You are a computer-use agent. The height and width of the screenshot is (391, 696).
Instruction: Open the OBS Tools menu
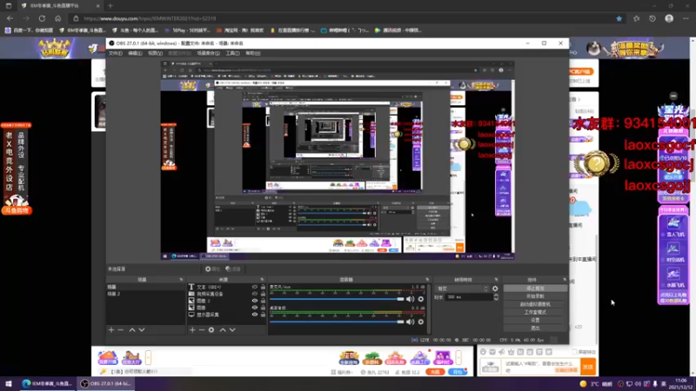coord(232,53)
